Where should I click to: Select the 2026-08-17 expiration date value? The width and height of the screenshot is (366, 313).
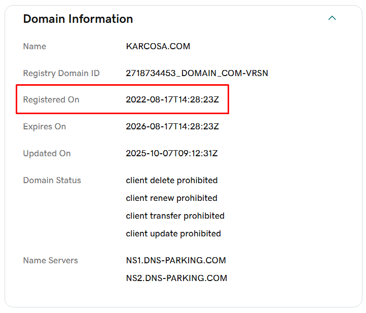(172, 126)
